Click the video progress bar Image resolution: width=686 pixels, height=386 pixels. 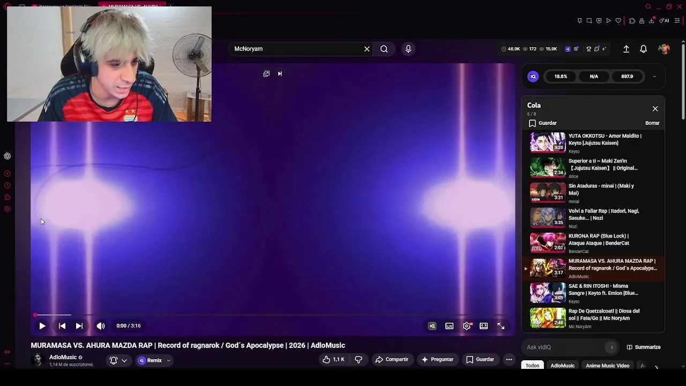point(272,315)
